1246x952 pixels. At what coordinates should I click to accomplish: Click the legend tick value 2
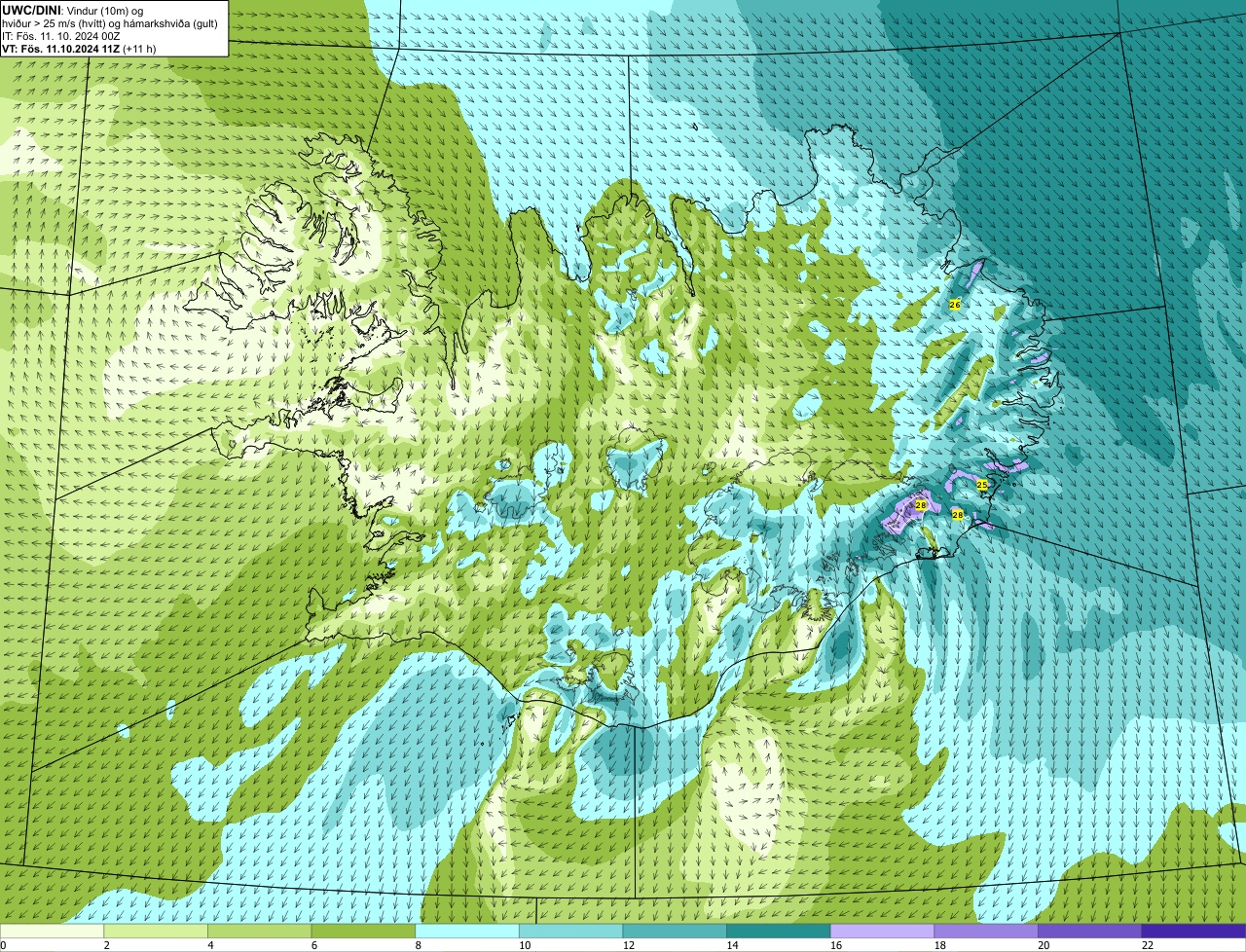(x=107, y=944)
